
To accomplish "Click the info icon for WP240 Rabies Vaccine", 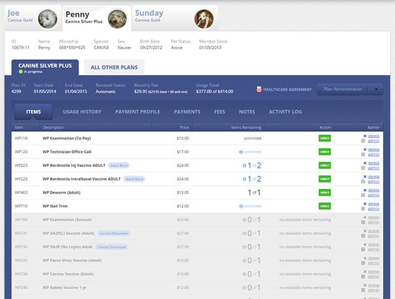I will tap(244, 288).
